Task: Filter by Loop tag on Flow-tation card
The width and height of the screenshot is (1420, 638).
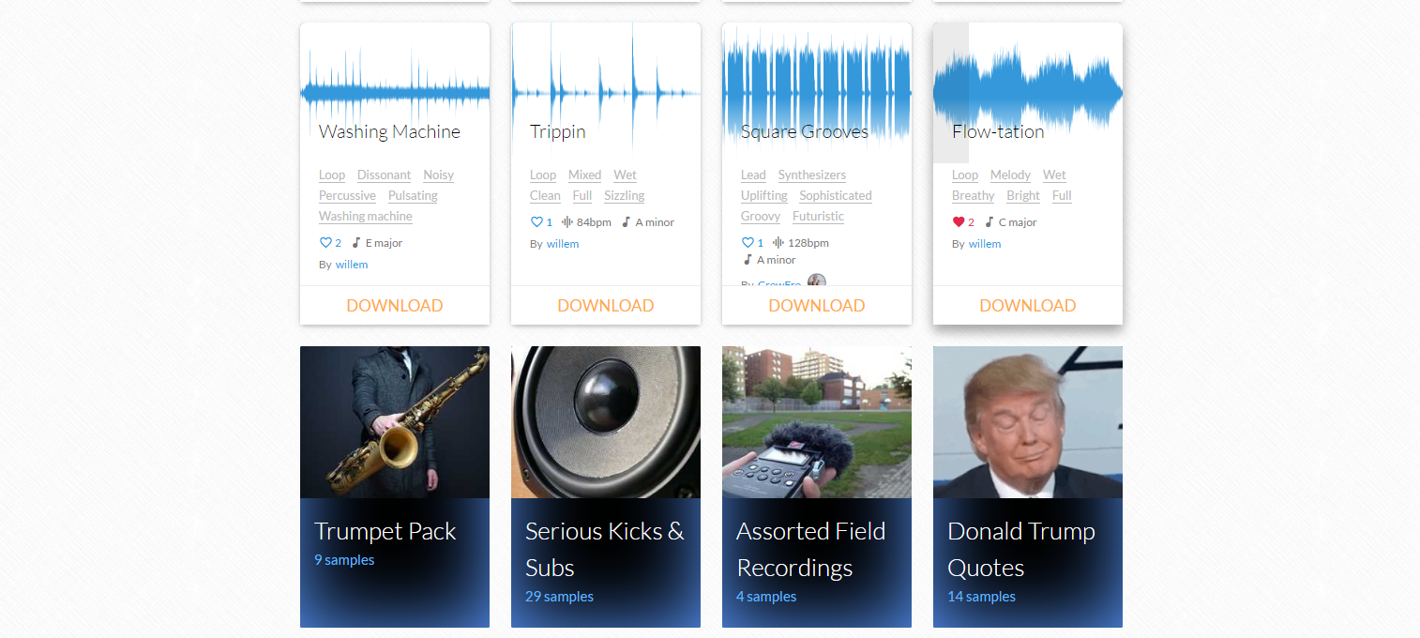Action: [x=965, y=175]
